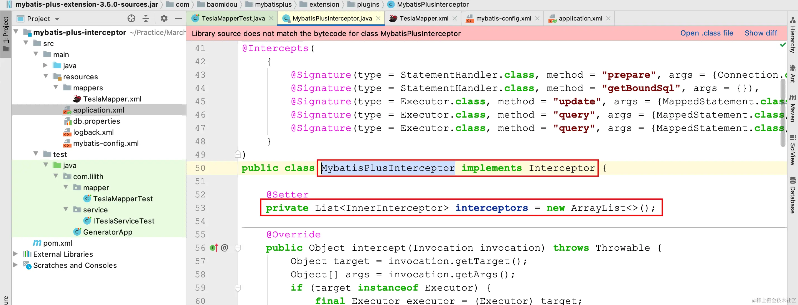Toggle code fold marker at line 49
The height and width of the screenshot is (305, 798).
click(238, 154)
